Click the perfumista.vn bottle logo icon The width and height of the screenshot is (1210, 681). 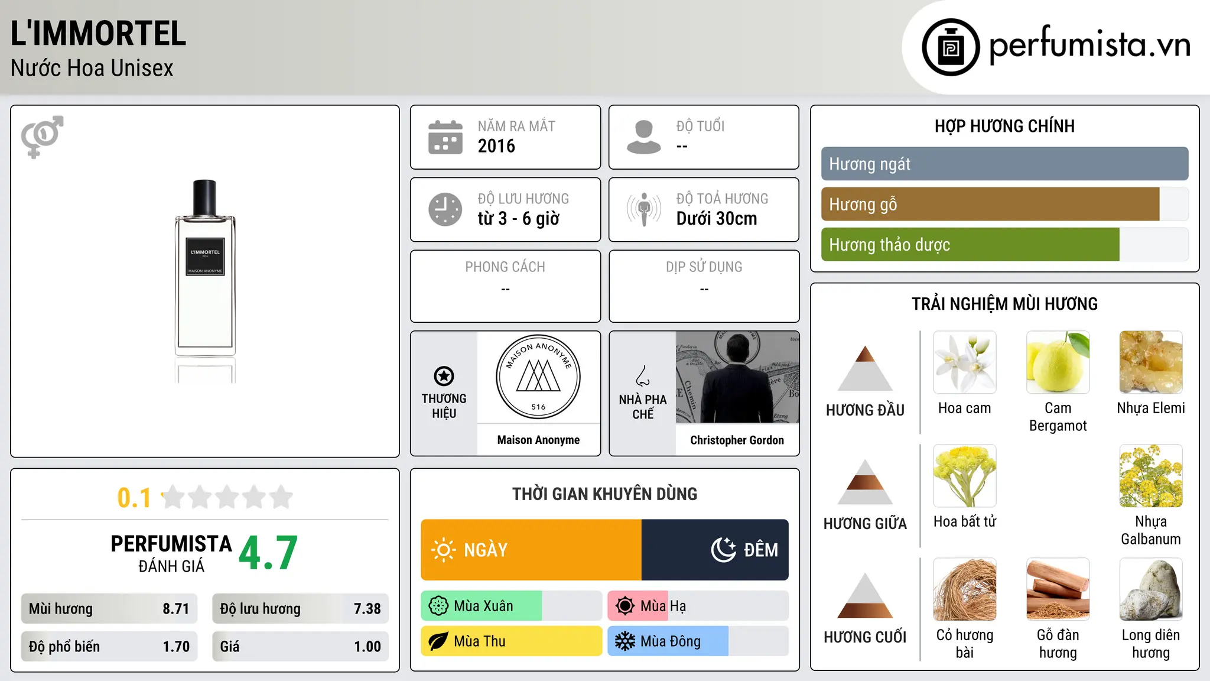tap(951, 47)
